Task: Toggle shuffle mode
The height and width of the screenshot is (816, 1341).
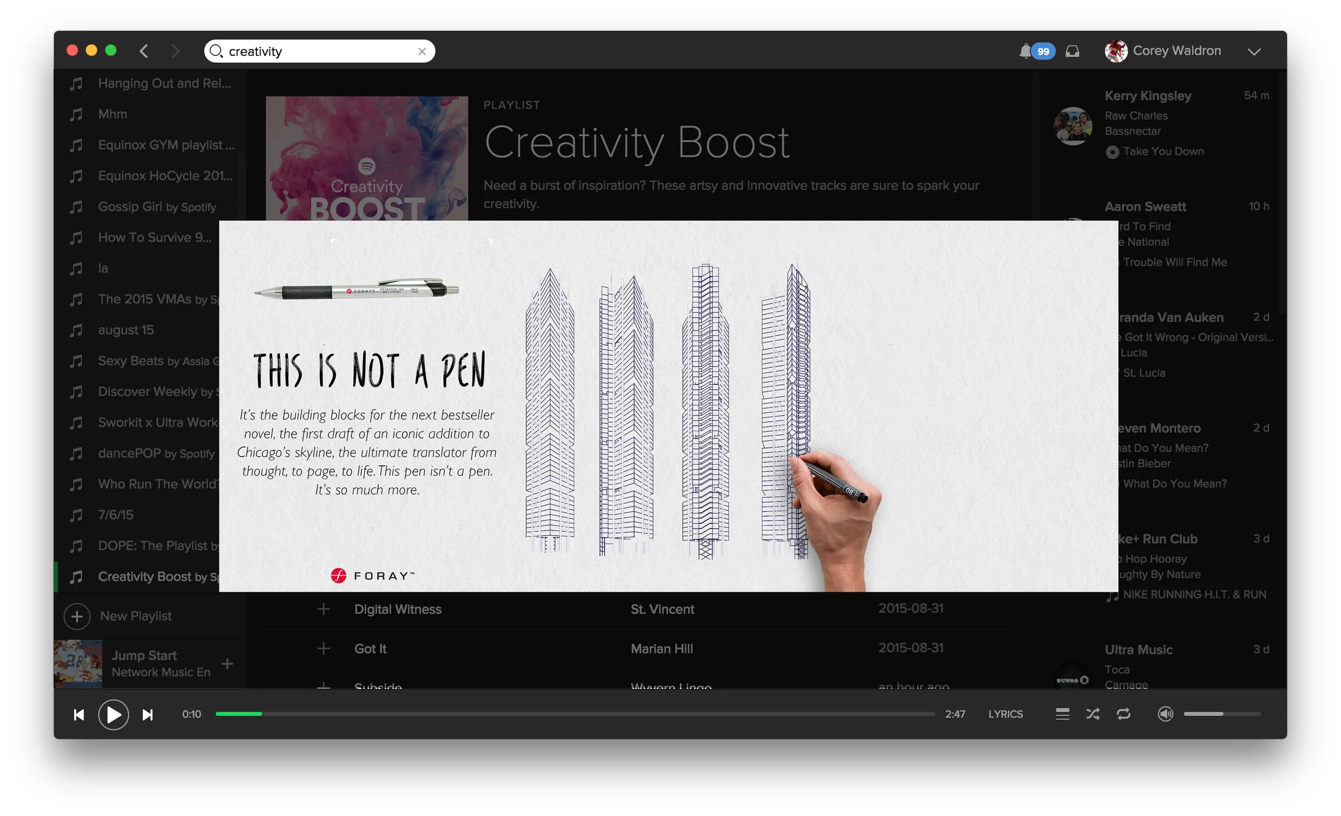Action: pyautogui.click(x=1093, y=714)
